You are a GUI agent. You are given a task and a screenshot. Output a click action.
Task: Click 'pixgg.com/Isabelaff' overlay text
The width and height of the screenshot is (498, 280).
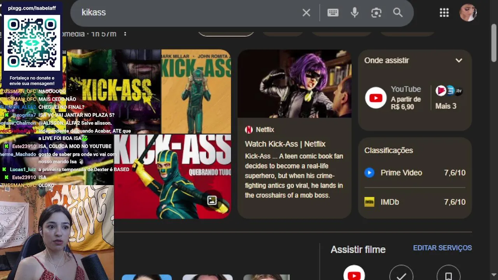click(x=32, y=8)
